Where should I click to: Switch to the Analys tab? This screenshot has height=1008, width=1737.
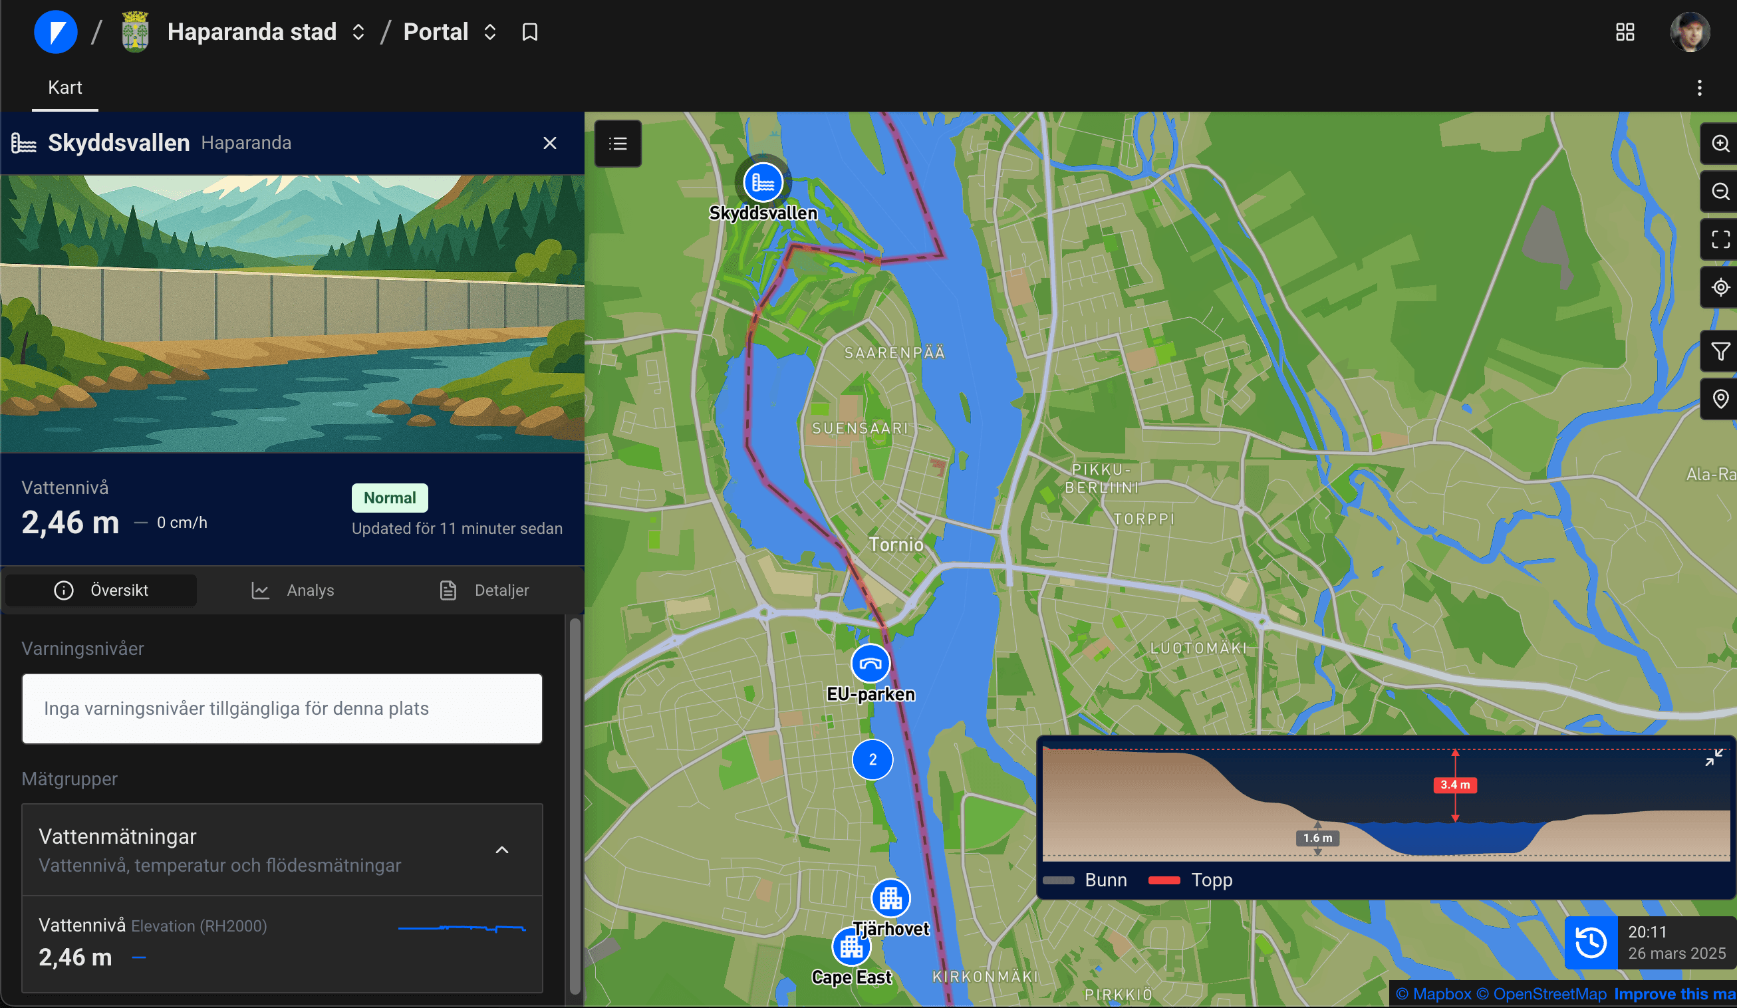pos(292,590)
